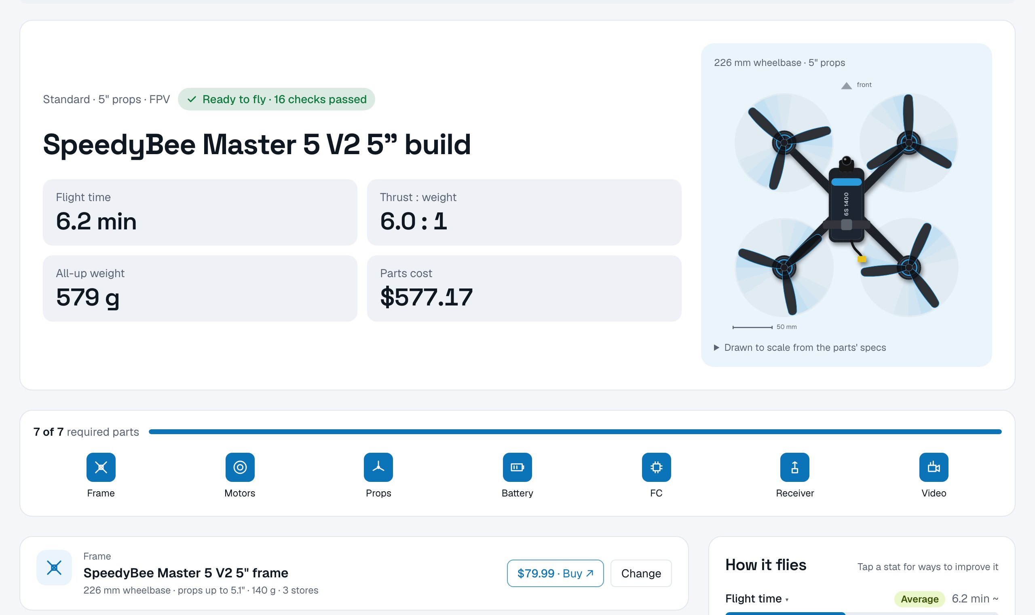Click the SpeedyBee Master 5 V2 5" frame name

point(186,573)
